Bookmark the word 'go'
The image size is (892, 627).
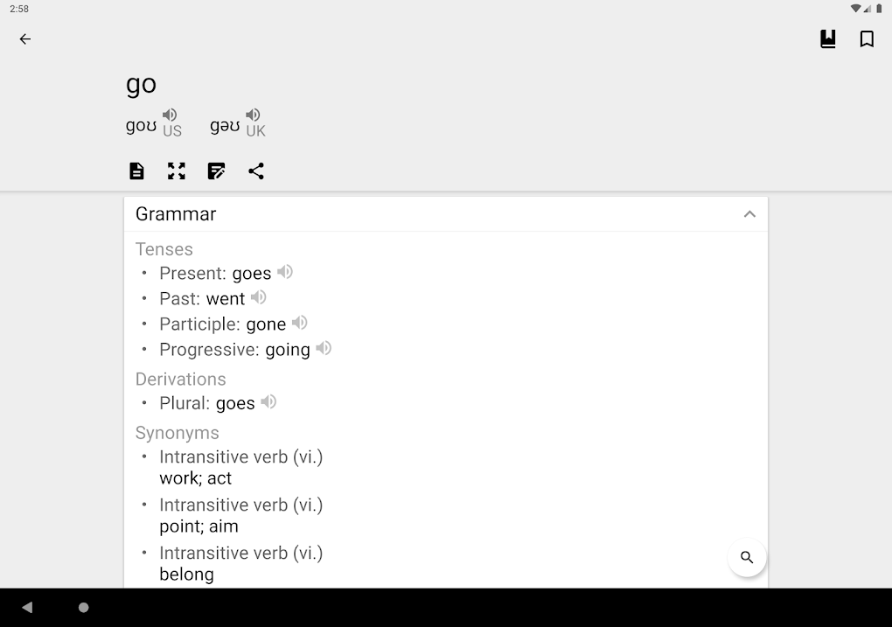pyautogui.click(x=867, y=38)
